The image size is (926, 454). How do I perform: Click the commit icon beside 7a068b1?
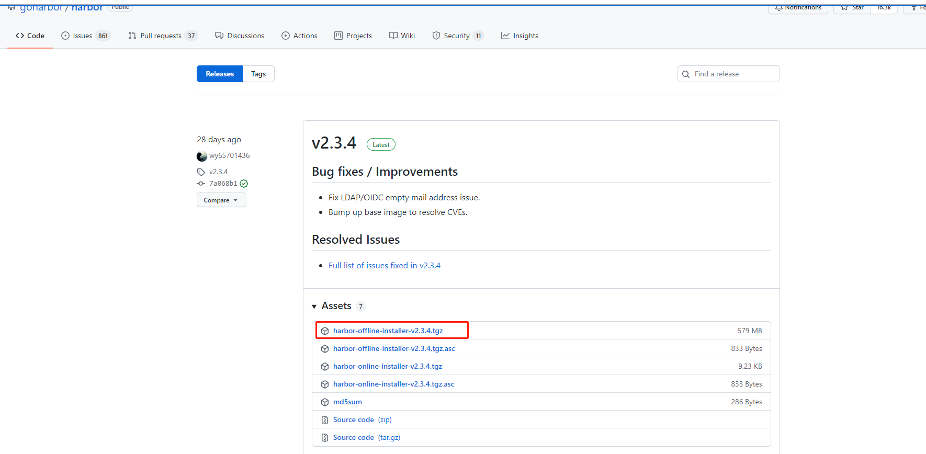coord(201,184)
